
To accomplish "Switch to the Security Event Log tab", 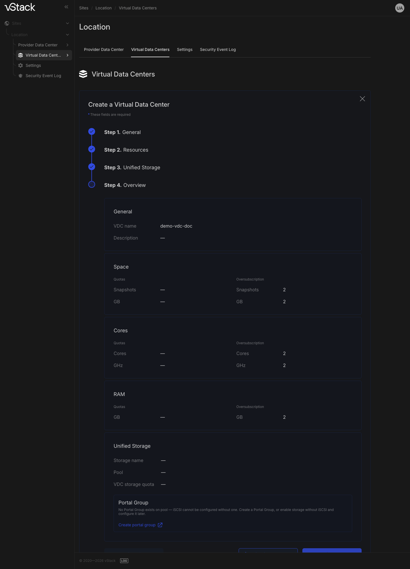I will pyautogui.click(x=218, y=50).
